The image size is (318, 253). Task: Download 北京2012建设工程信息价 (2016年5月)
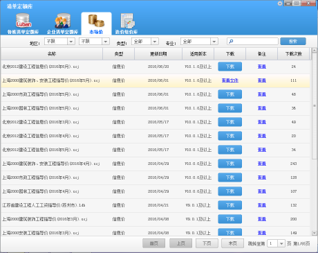(x=230, y=150)
